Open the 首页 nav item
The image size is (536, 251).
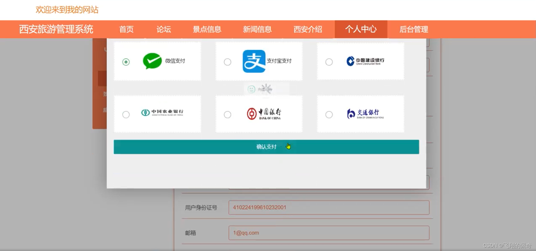click(x=126, y=29)
